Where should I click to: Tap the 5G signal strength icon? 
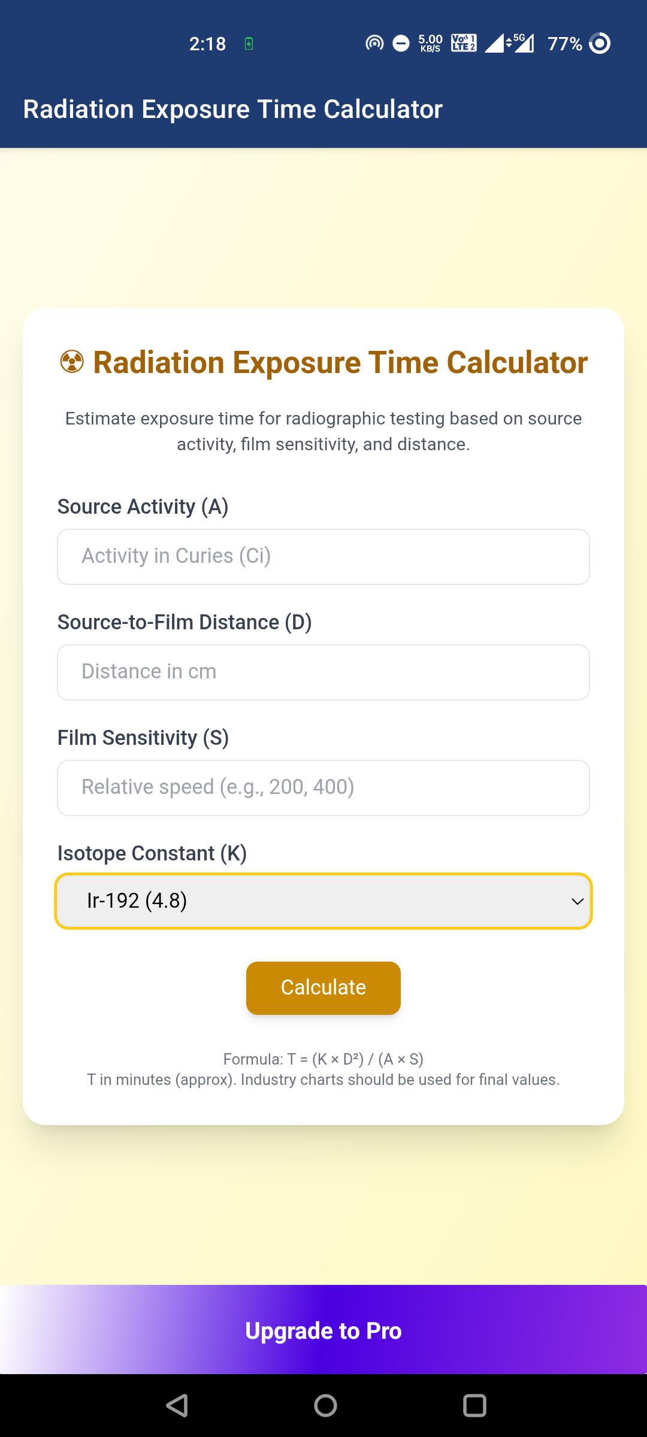point(520,44)
